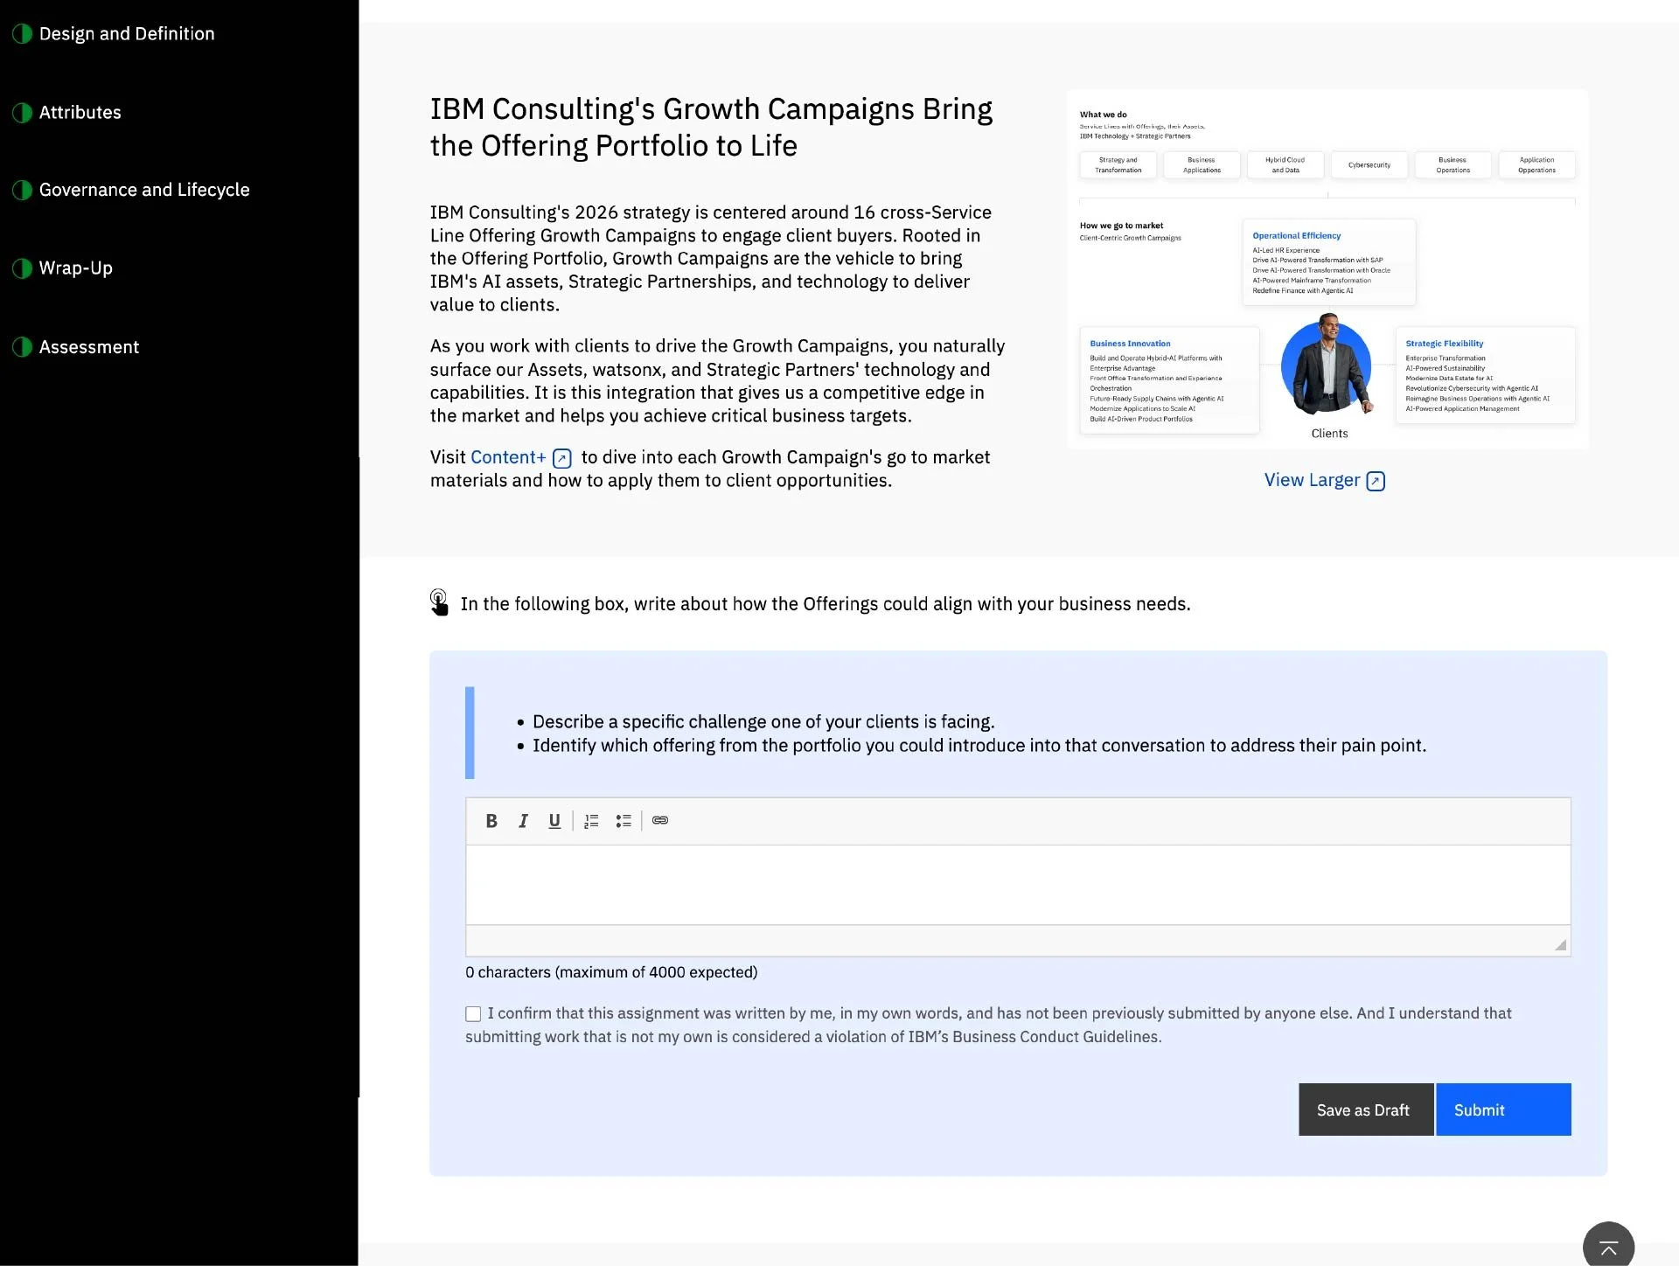This screenshot has width=1679, height=1266.
Task: Click the Operational Efficiency card in diagram
Action: pos(1328,262)
